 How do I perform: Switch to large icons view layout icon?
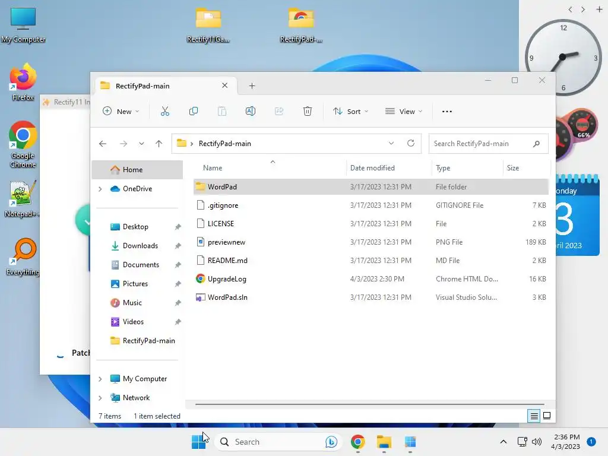pos(547,416)
